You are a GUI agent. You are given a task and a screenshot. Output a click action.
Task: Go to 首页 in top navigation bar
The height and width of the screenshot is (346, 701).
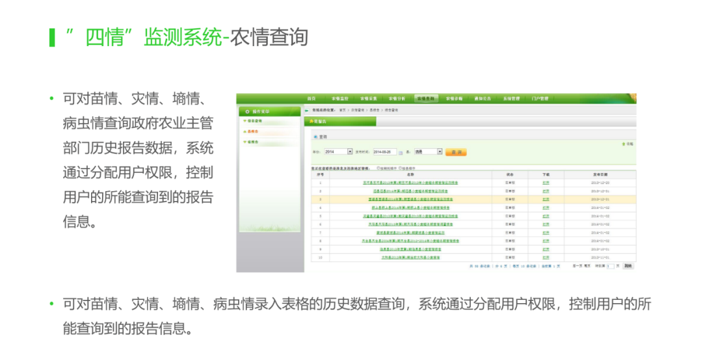311,98
